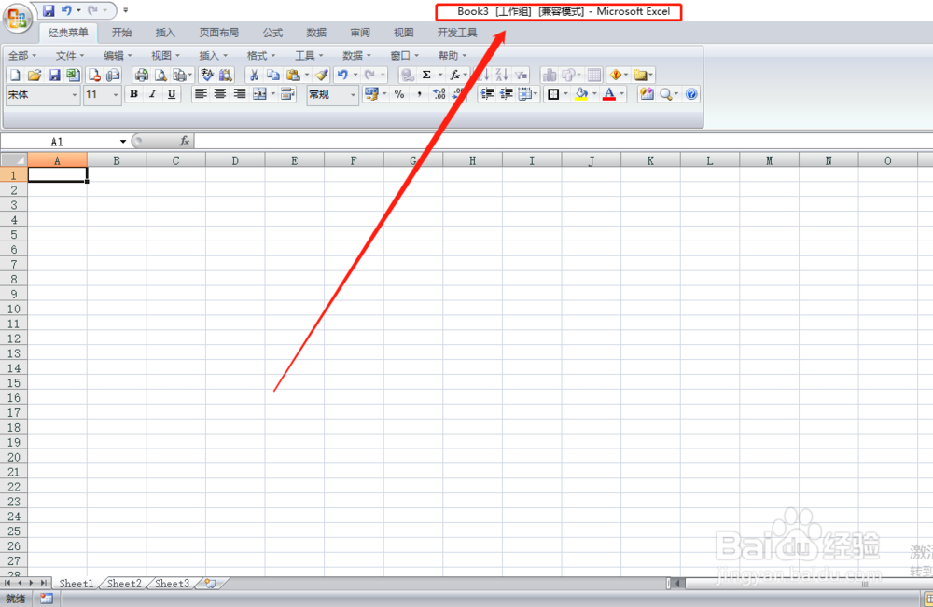Click the Insert Chart column icon
The image size is (933, 607).
point(550,75)
